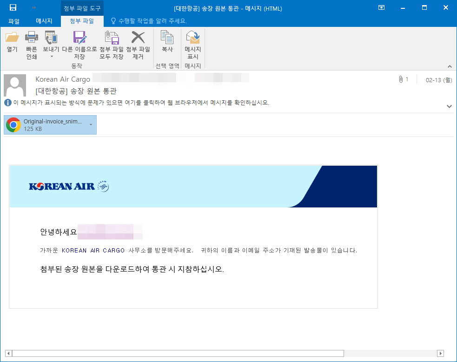Click the Chrome icon on the attachment
Screen dimensions: 457x362
tap(13, 125)
